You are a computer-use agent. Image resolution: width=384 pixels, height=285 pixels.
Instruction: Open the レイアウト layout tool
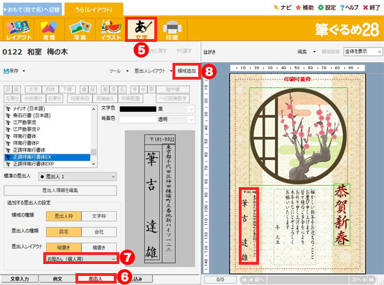tap(19, 29)
